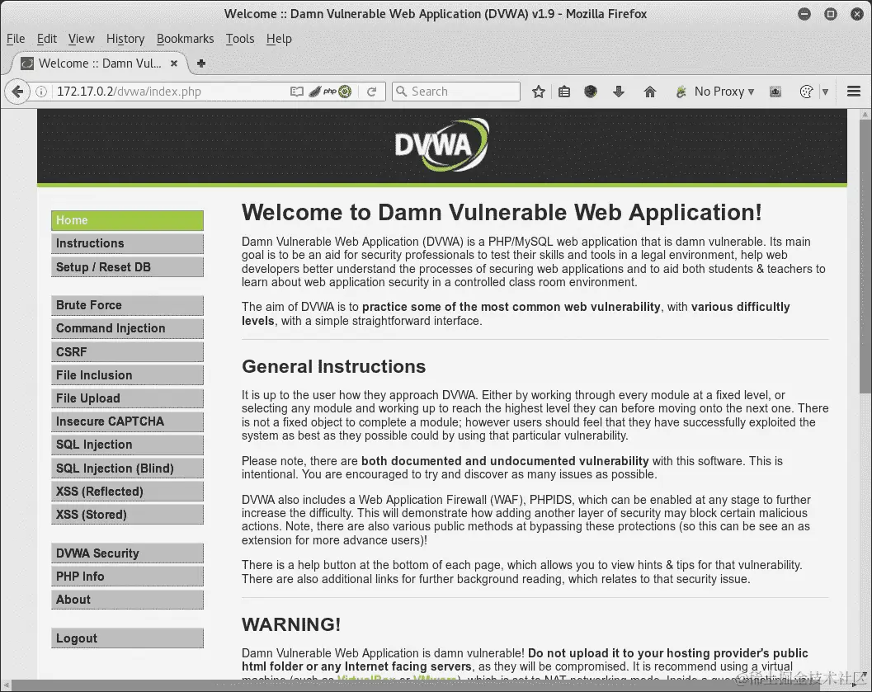The width and height of the screenshot is (872, 692).
Task: Open a new tab with plus icon
Action: pos(201,64)
